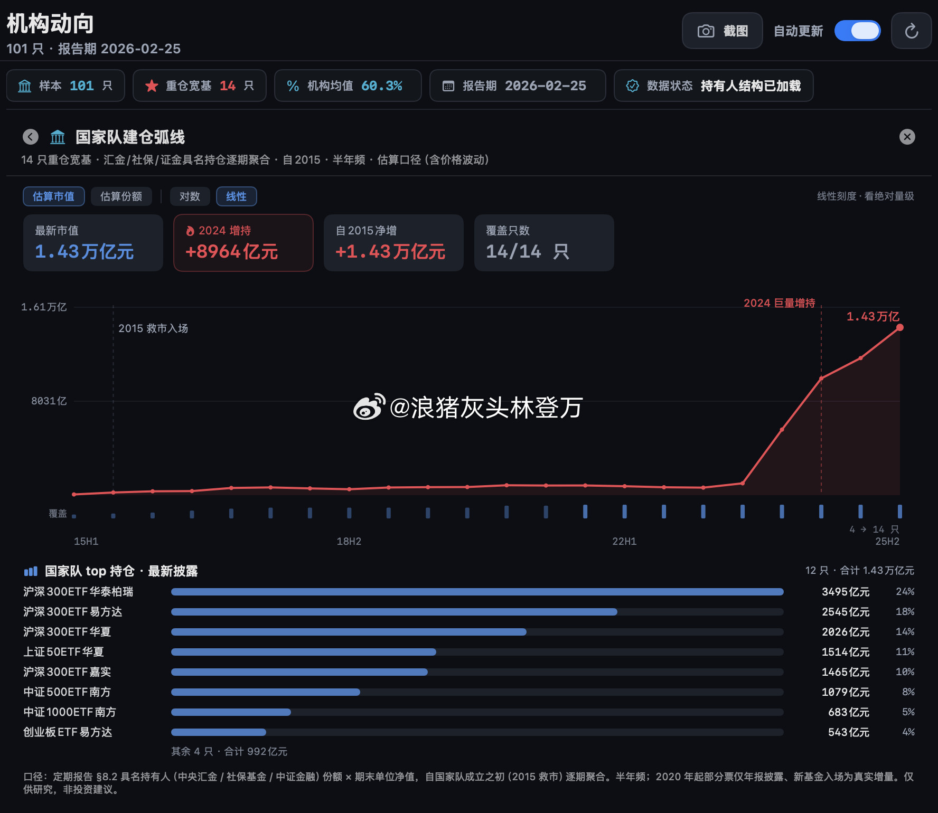Screen dimensions: 938x813
Task: Click the 沪深300ETF华夏 bar
Action: 349,632
